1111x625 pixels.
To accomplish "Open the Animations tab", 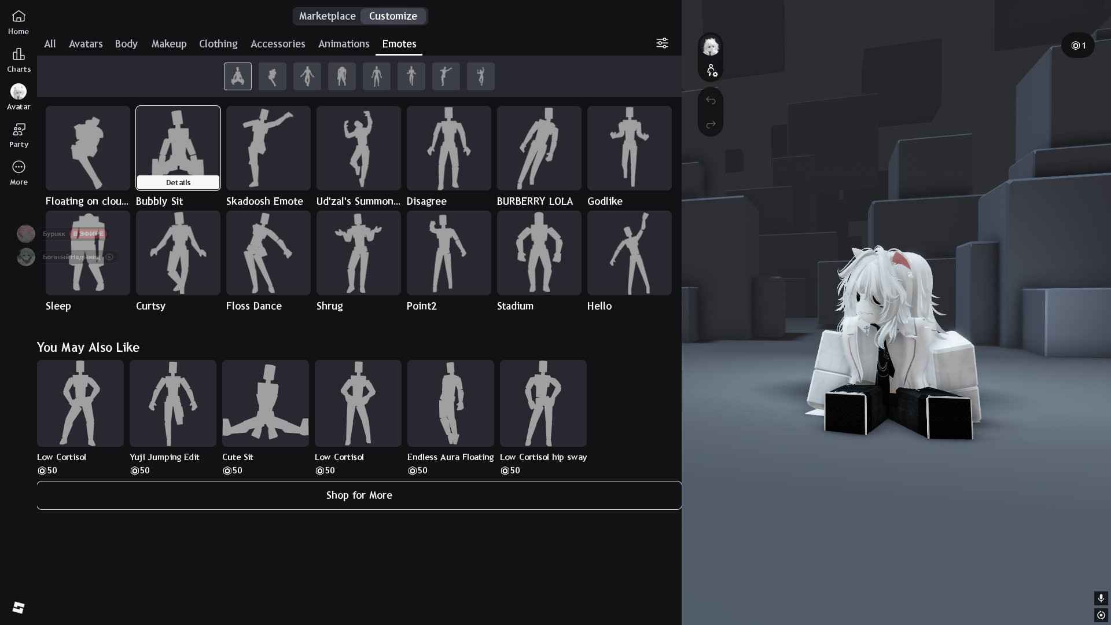I will [344, 44].
